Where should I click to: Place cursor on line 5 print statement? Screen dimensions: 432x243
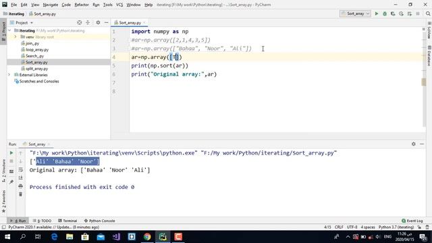pos(159,65)
